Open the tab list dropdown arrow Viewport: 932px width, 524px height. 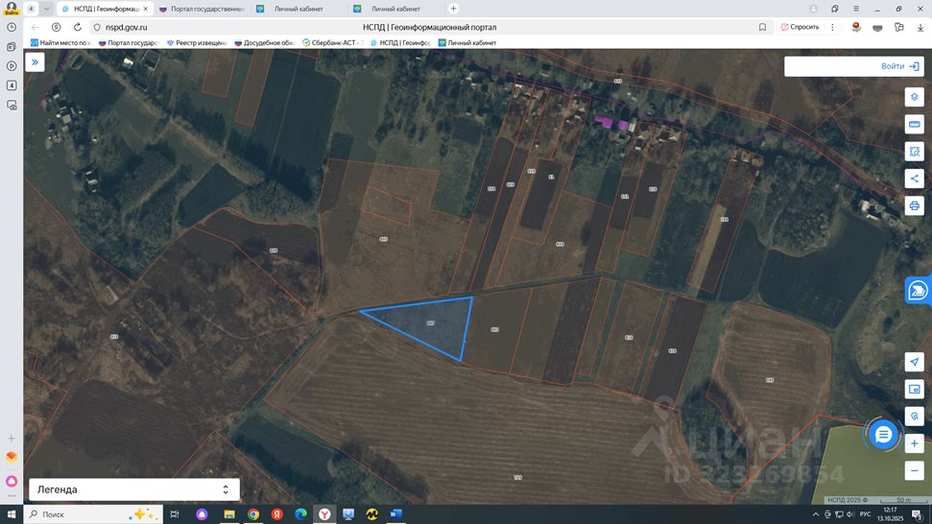pos(46,9)
